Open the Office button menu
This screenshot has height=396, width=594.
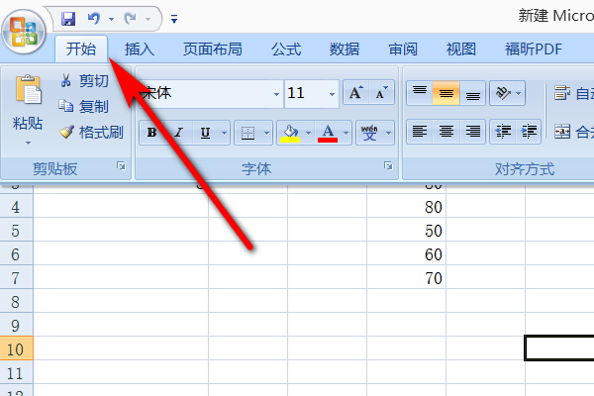24,32
